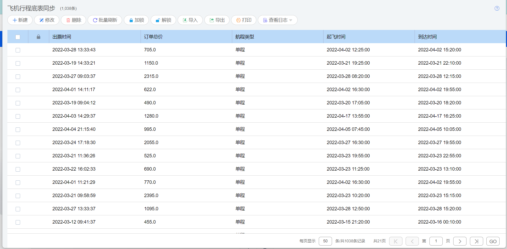Viewport: 507px width, 249px height.
Task: Click the lock icon in table header
Action: 38,37
